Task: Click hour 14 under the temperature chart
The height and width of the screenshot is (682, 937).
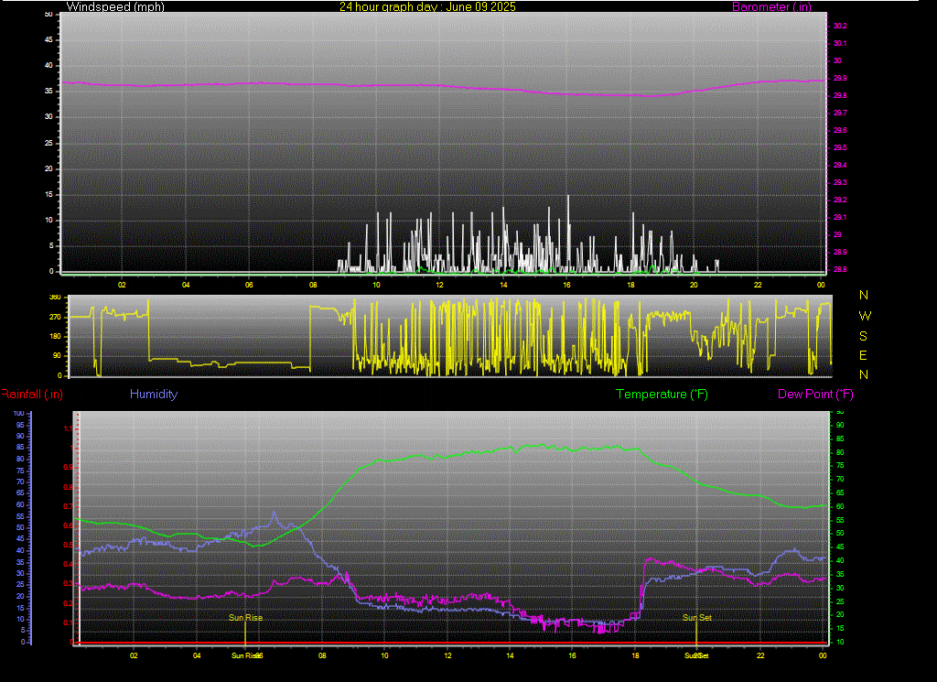Action: 510,655
